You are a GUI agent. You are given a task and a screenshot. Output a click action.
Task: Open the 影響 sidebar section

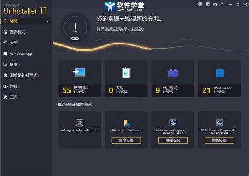tap(26, 64)
